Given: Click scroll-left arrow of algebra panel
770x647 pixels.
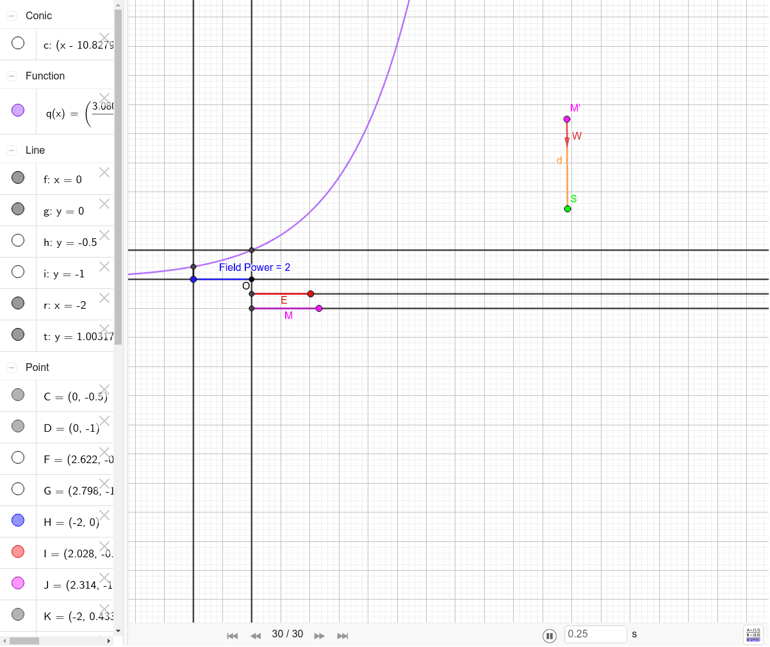Looking at the screenshot, I should [4, 641].
